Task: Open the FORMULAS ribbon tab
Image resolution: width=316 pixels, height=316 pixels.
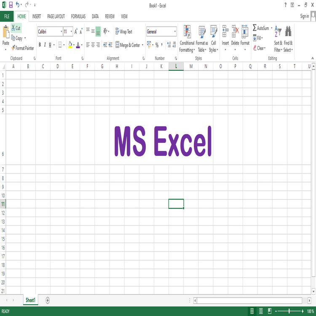Action: tap(78, 16)
